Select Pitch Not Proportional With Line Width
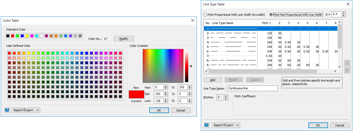Screen dimensions: 354x131 (x=296, y=15)
